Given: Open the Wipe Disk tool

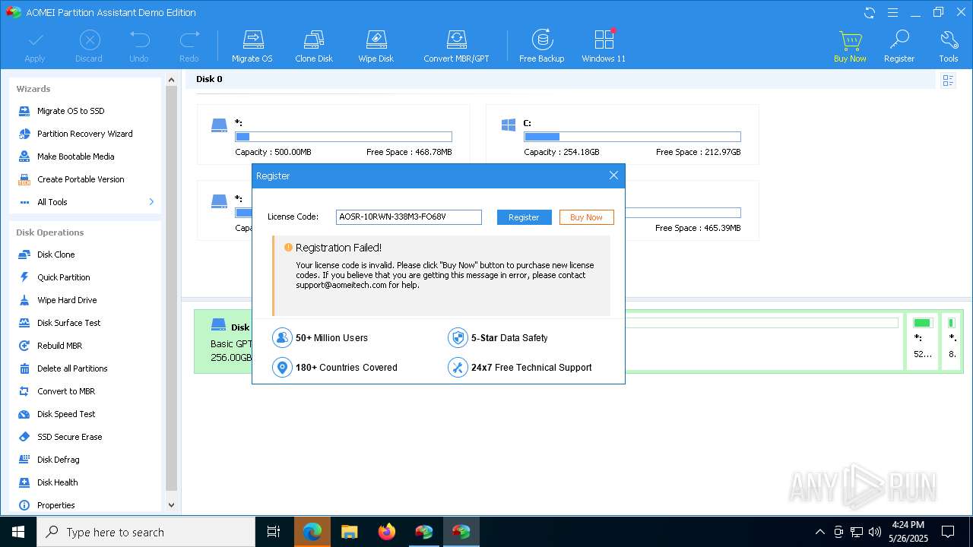Looking at the screenshot, I should [x=376, y=46].
